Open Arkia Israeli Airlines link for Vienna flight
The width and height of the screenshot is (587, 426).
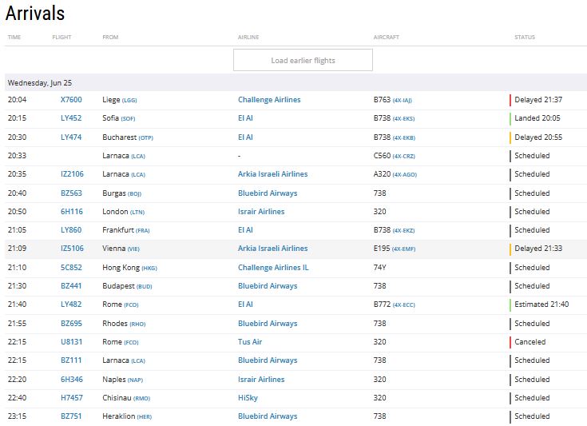pyautogui.click(x=273, y=248)
